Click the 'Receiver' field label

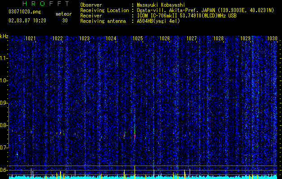click(x=91, y=16)
